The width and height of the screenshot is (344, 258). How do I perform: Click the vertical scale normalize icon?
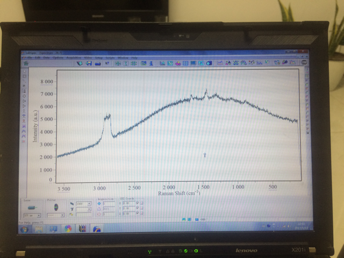[126, 63]
